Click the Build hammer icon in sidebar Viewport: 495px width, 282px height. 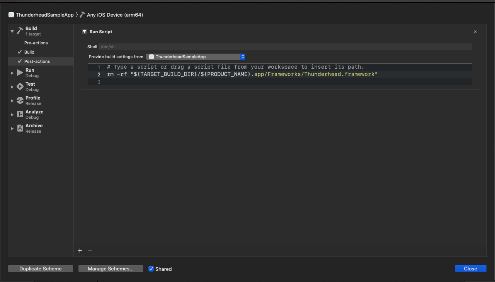tap(20, 31)
